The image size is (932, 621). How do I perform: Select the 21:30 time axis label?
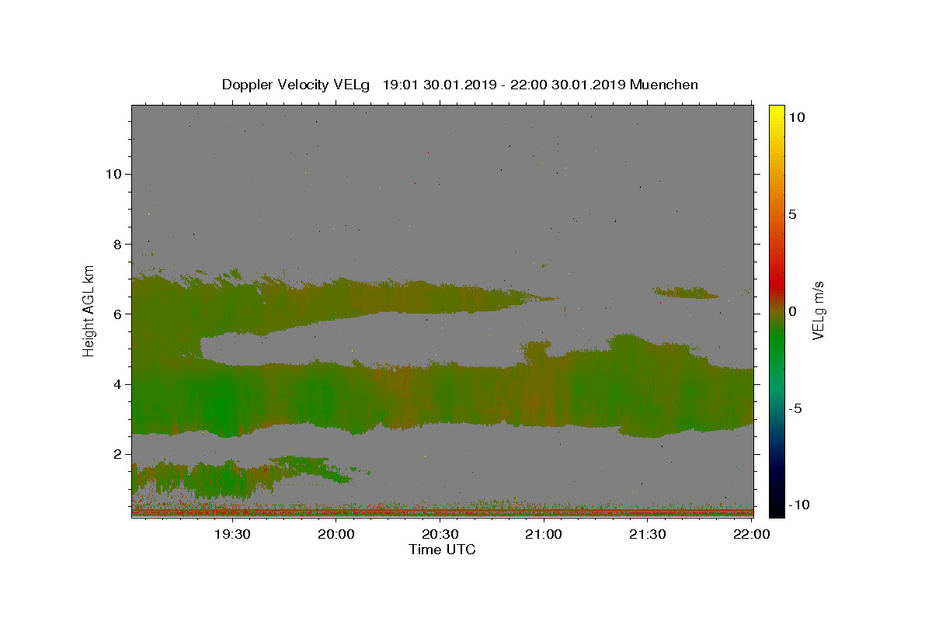pyautogui.click(x=648, y=534)
